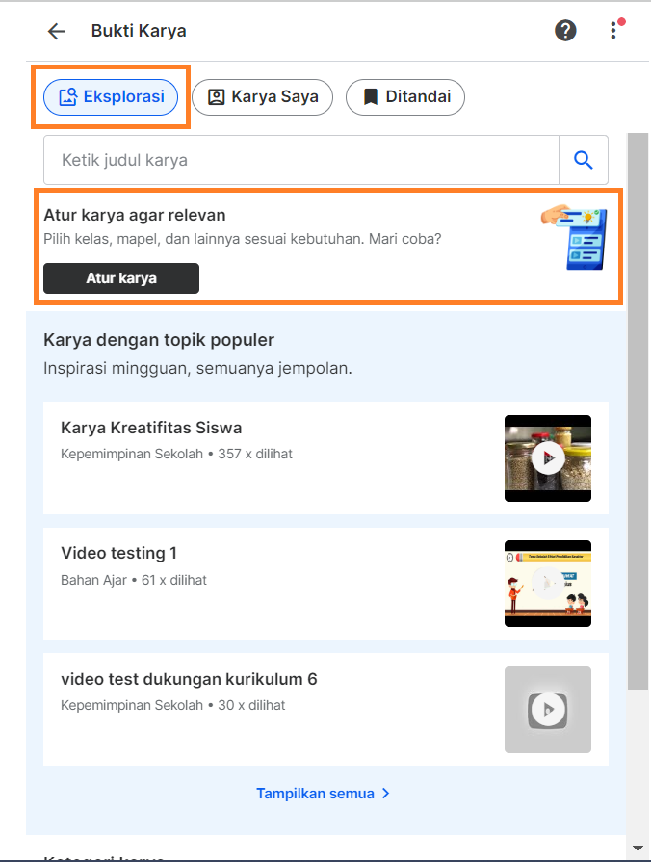Play the Karya Kreatifitas Siswa video

tap(548, 457)
